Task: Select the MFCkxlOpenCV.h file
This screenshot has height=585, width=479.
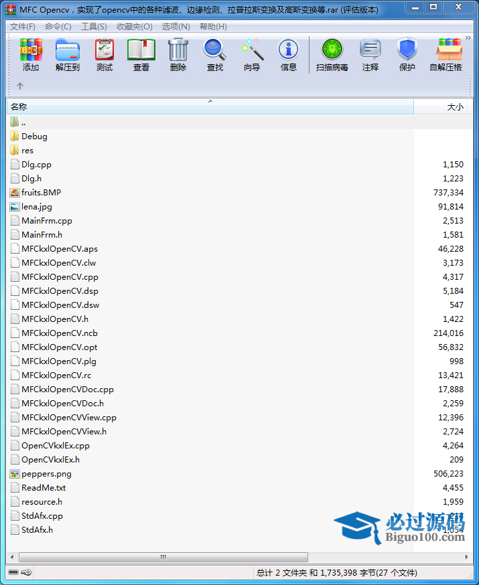Action: click(55, 319)
